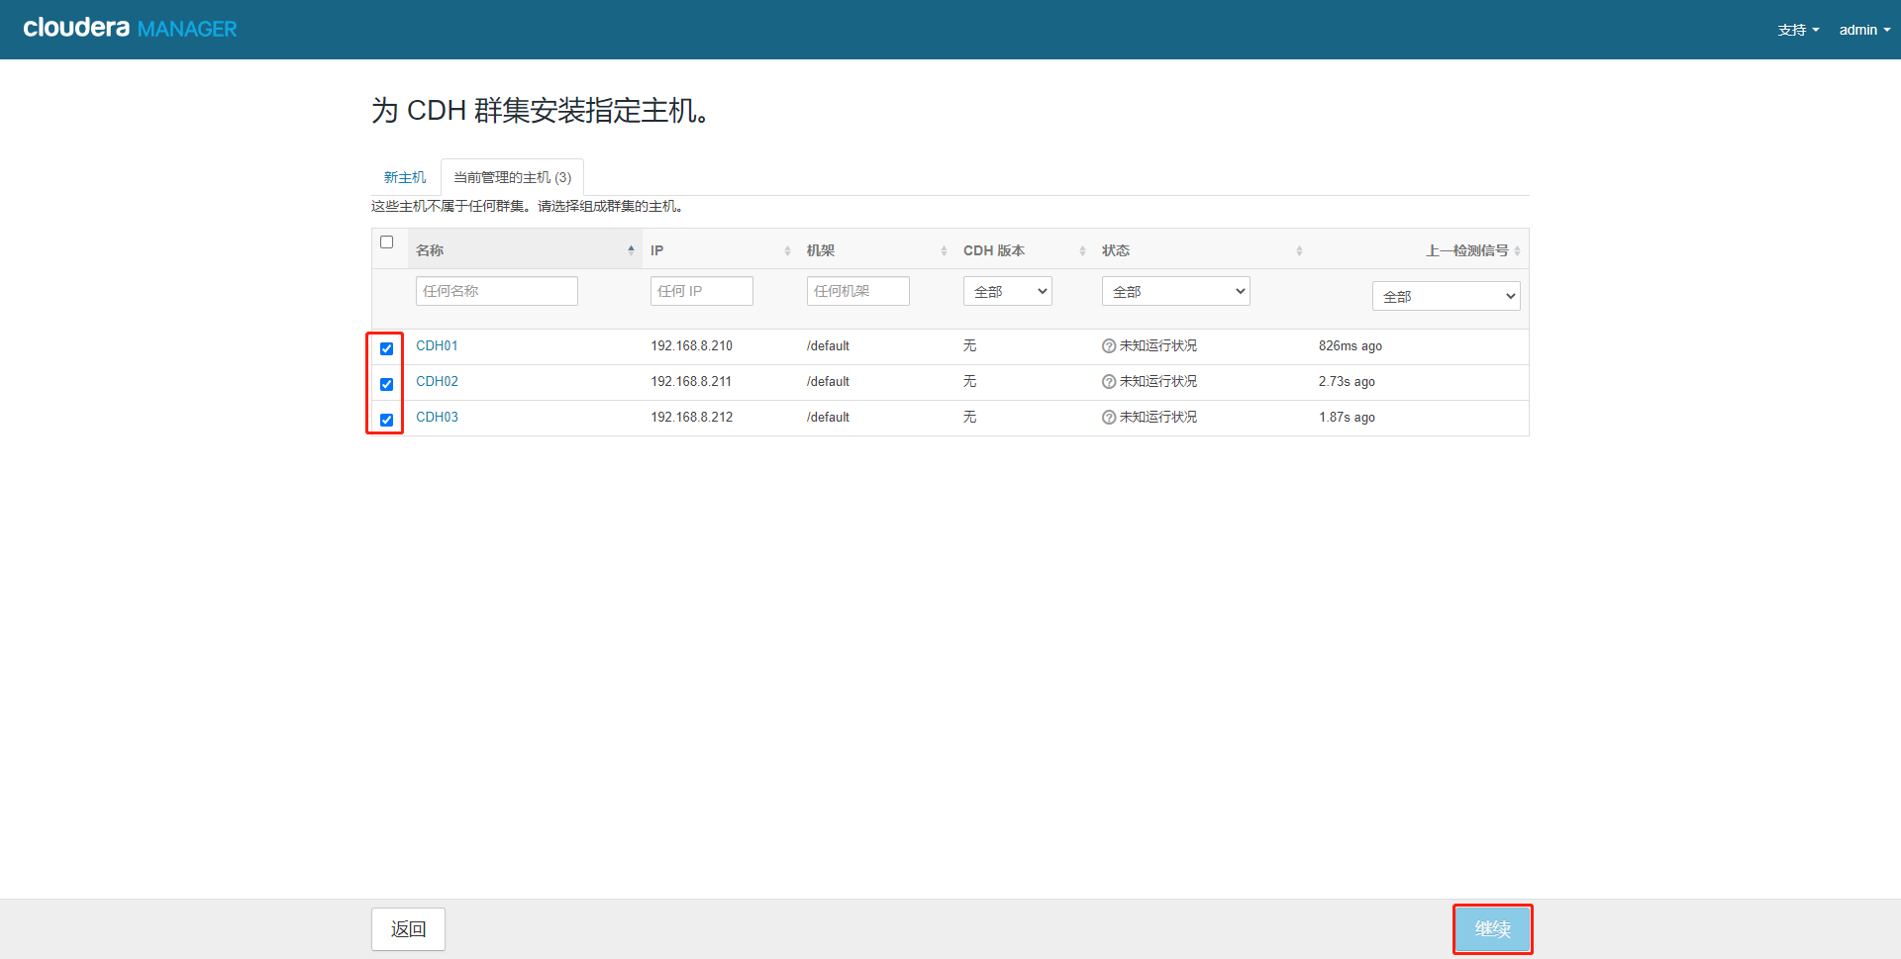
Task: Click 未知运行状况 status text for CDH02
Action: pyautogui.click(x=1158, y=381)
